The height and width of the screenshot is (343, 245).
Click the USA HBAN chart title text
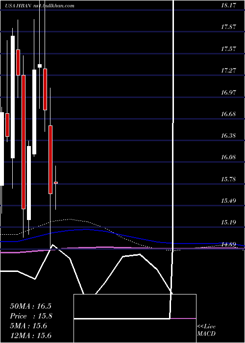18,6
